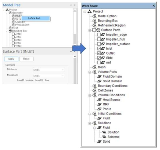Click the Refinement Region node icon
The width and height of the screenshot is (160, 150).
(x=94, y=25)
